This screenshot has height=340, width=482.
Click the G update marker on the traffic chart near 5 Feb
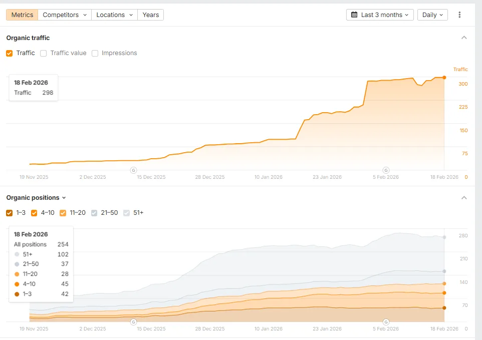point(386,170)
